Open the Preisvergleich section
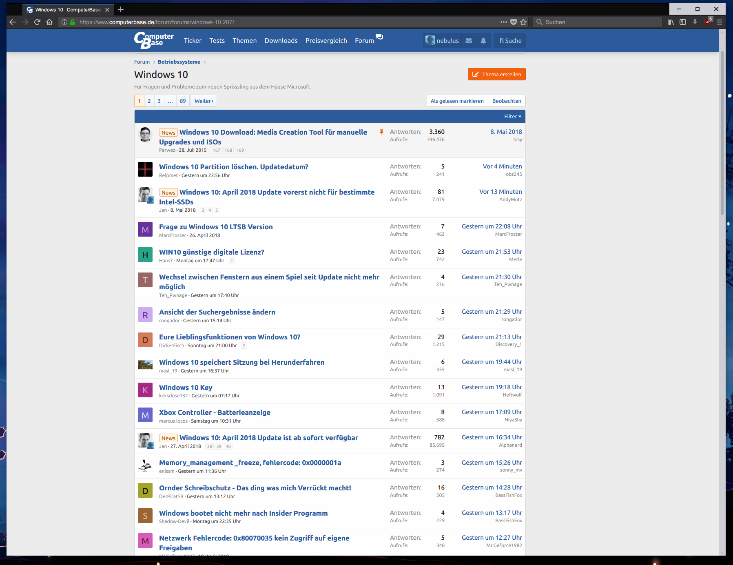 tap(326, 41)
